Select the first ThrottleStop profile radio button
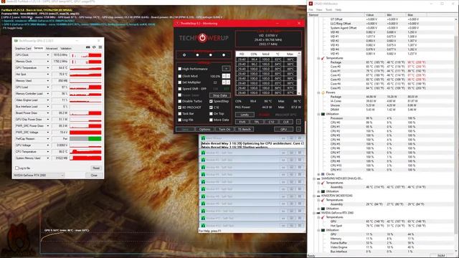Viewport: 459px width, 258px height. (x=184, y=55)
